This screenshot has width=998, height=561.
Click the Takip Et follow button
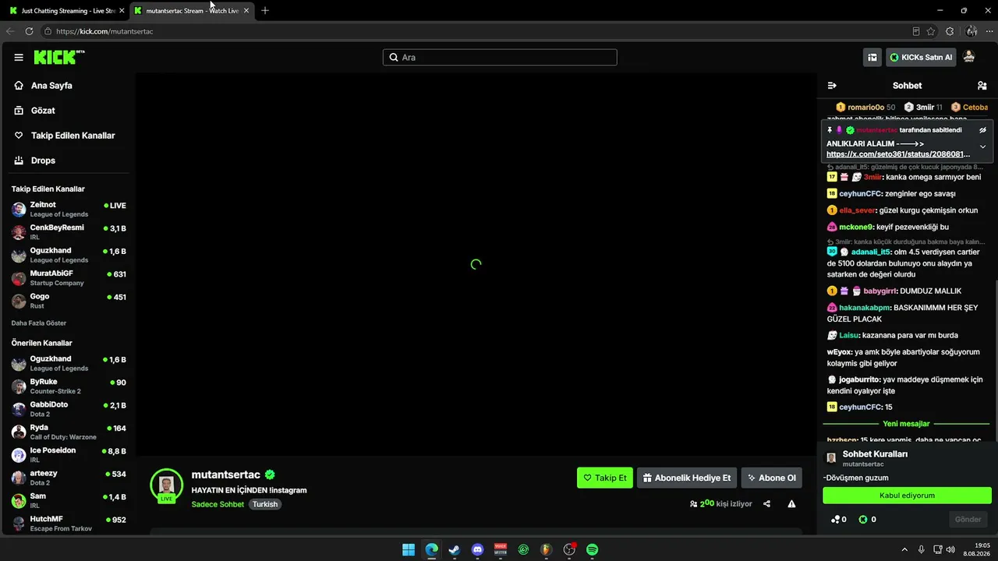point(605,478)
